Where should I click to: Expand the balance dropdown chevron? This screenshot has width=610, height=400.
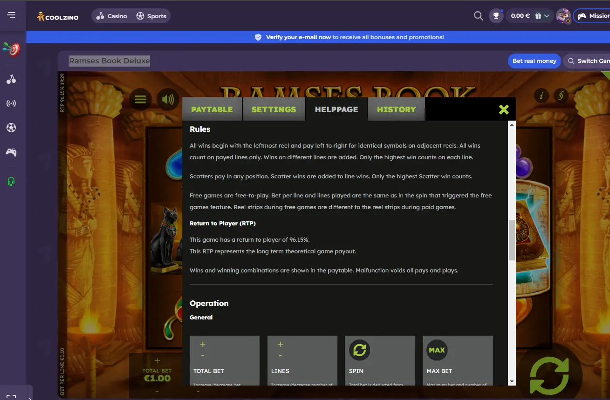[x=547, y=16]
